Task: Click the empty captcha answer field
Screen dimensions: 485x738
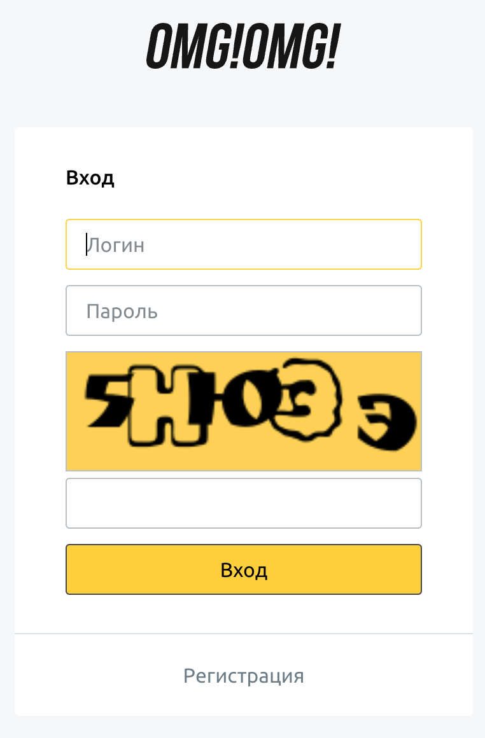Action: [244, 503]
